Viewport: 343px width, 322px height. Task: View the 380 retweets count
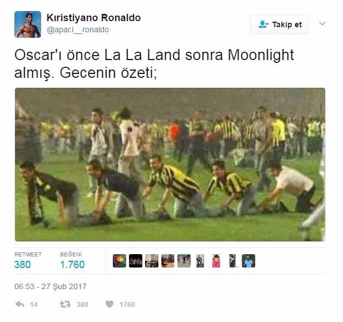23,264
